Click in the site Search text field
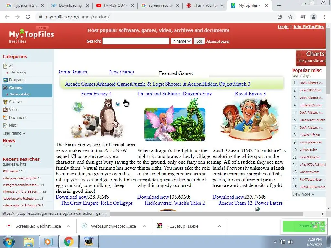Viewport: 331px width, 248px height. [x=136, y=41]
